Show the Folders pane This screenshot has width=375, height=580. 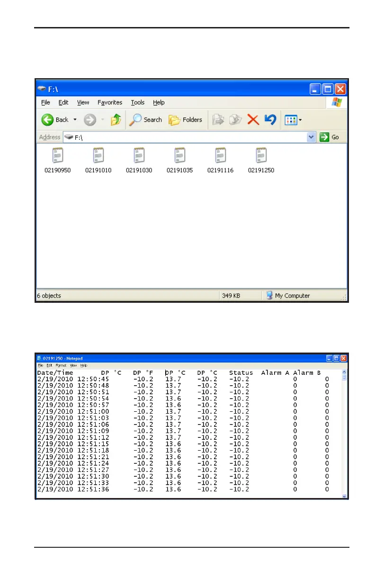[186, 120]
